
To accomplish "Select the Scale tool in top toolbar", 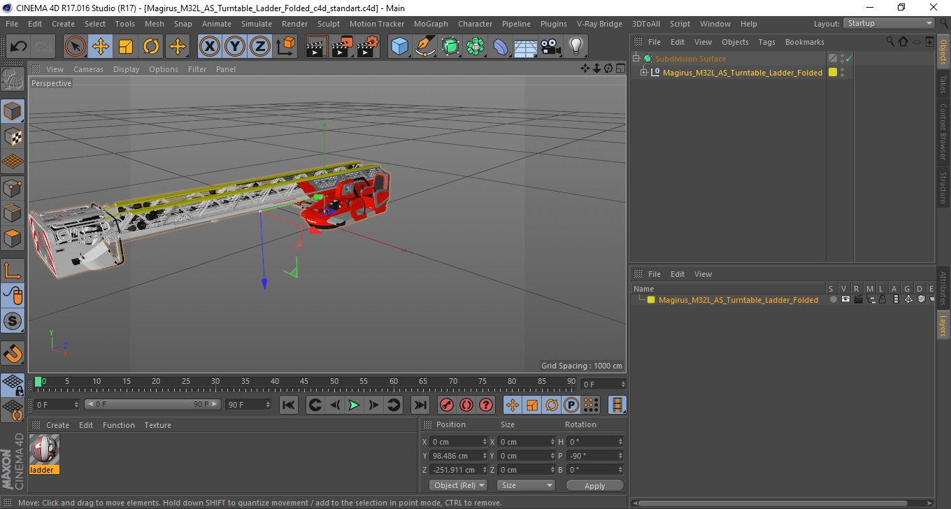I will pyautogui.click(x=126, y=47).
